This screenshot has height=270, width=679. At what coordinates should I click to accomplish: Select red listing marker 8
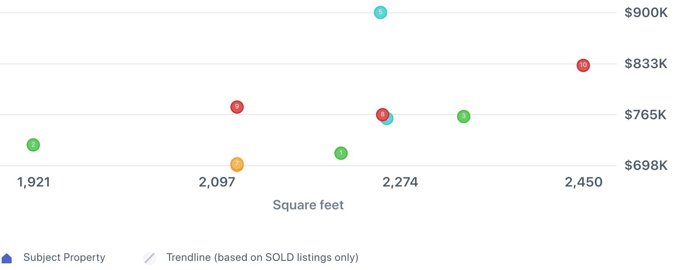(382, 114)
